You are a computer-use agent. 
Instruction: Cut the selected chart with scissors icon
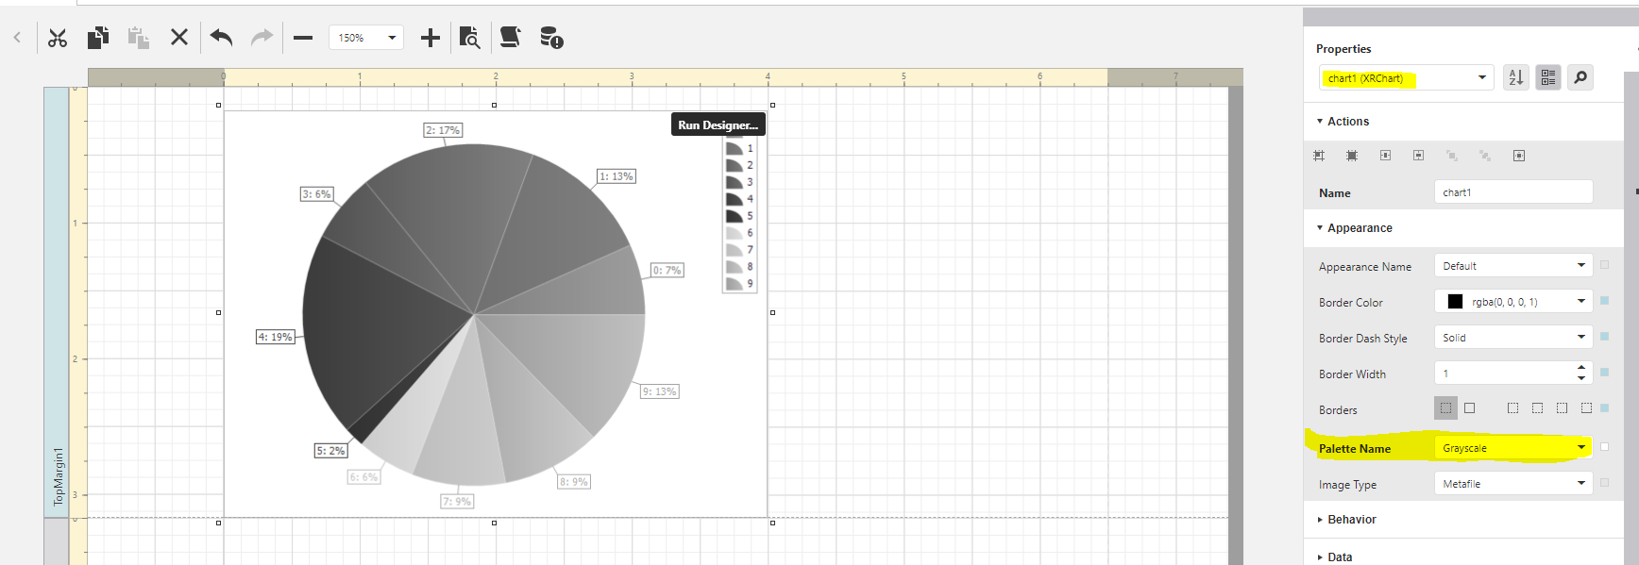[x=58, y=38]
